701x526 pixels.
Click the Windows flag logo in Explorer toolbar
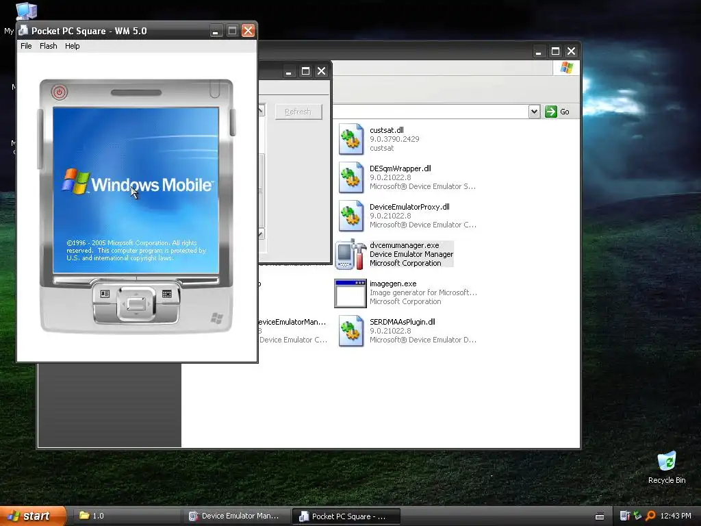(566, 68)
